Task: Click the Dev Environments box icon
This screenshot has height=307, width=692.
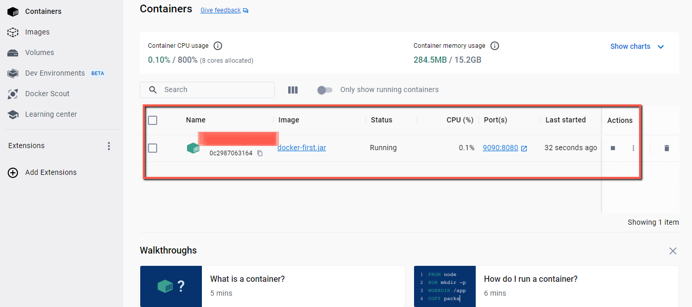Action: (x=13, y=73)
